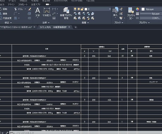Select the Trim (トリム) tool
The image size is (162, 134).
(x=18, y=9)
